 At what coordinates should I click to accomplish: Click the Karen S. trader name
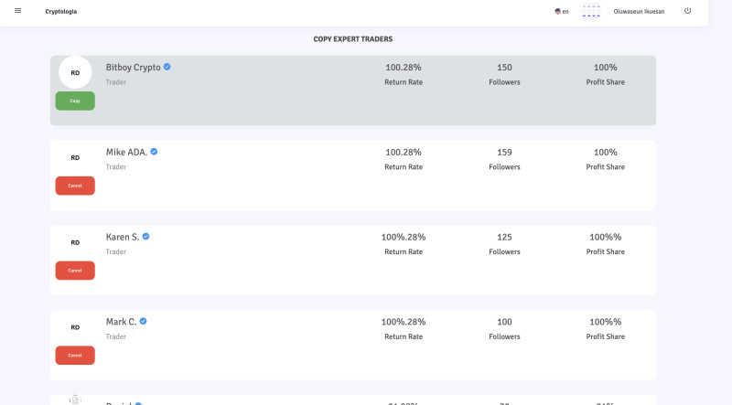pos(123,237)
